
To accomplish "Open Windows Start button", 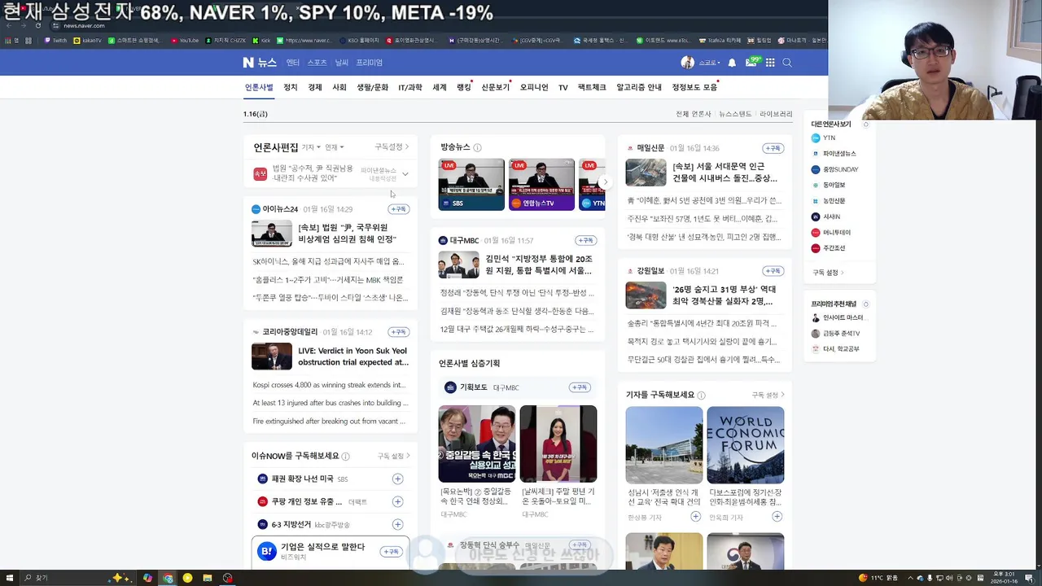I will click(x=8, y=578).
